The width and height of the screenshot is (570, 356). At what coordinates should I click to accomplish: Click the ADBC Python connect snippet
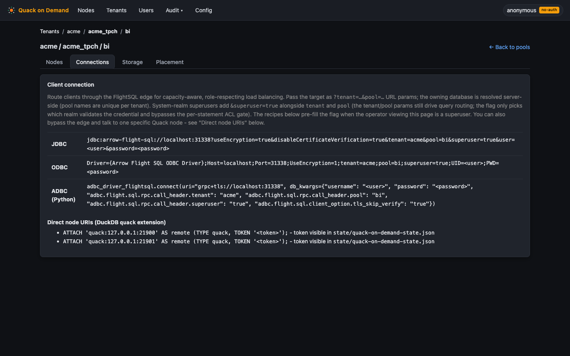pyautogui.click(x=280, y=195)
